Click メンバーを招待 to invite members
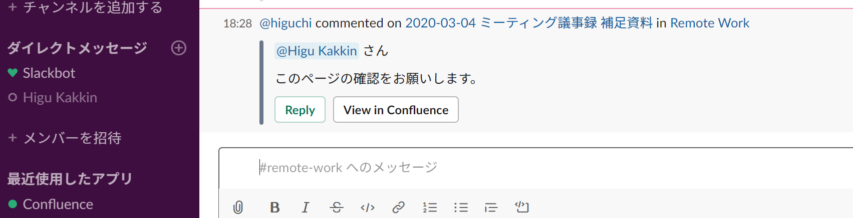The height and width of the screenshot is (218, 853). pos(72,138)
